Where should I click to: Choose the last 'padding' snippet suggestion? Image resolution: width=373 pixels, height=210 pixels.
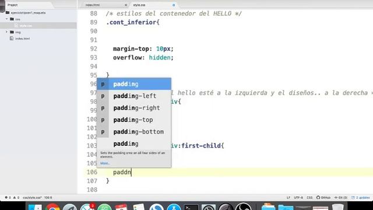tap(133, 143)
